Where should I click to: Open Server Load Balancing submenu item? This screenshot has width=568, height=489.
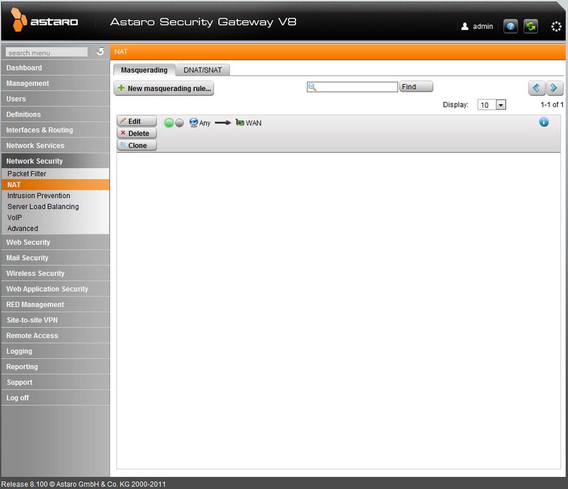coord(55,206)
